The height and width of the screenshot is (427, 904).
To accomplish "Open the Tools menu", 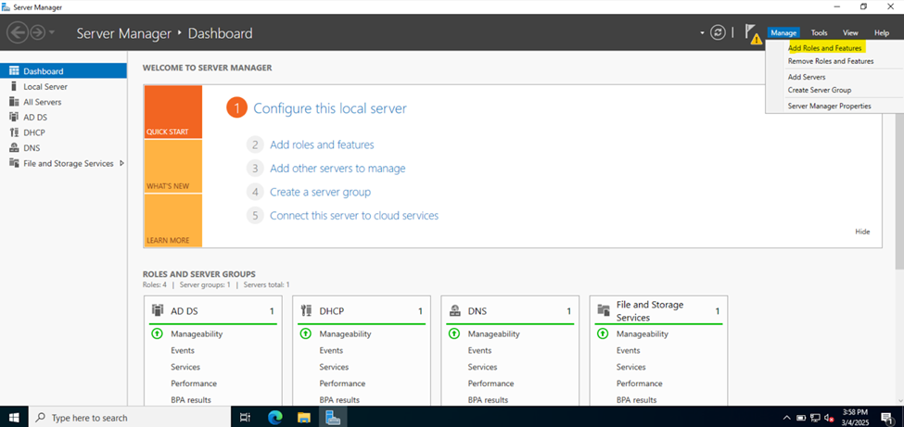I will [x=819, y=32].
